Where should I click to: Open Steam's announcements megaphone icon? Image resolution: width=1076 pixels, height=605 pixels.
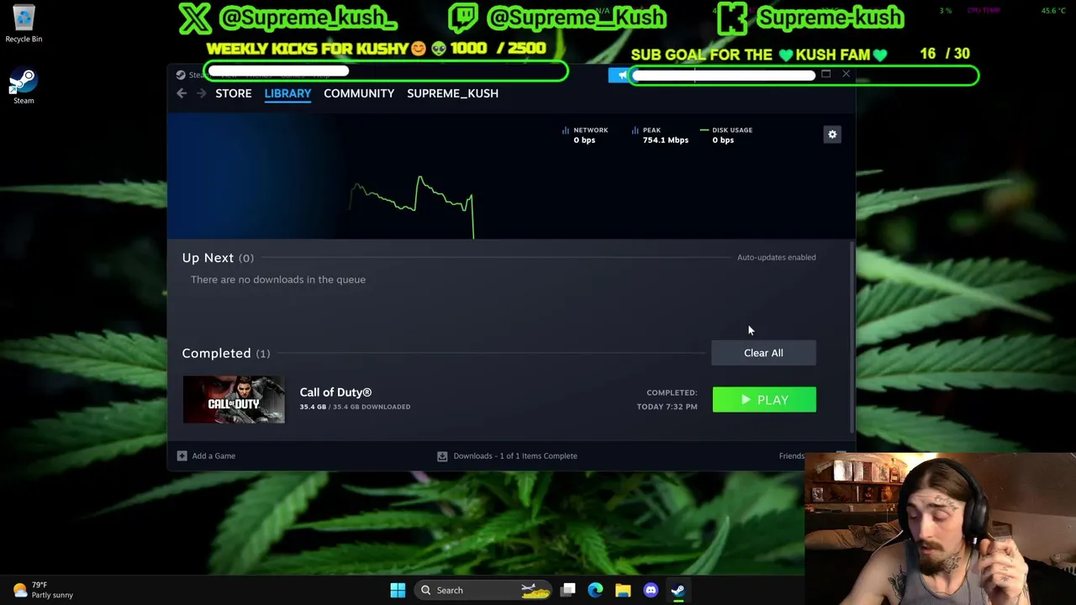(622, 75)
